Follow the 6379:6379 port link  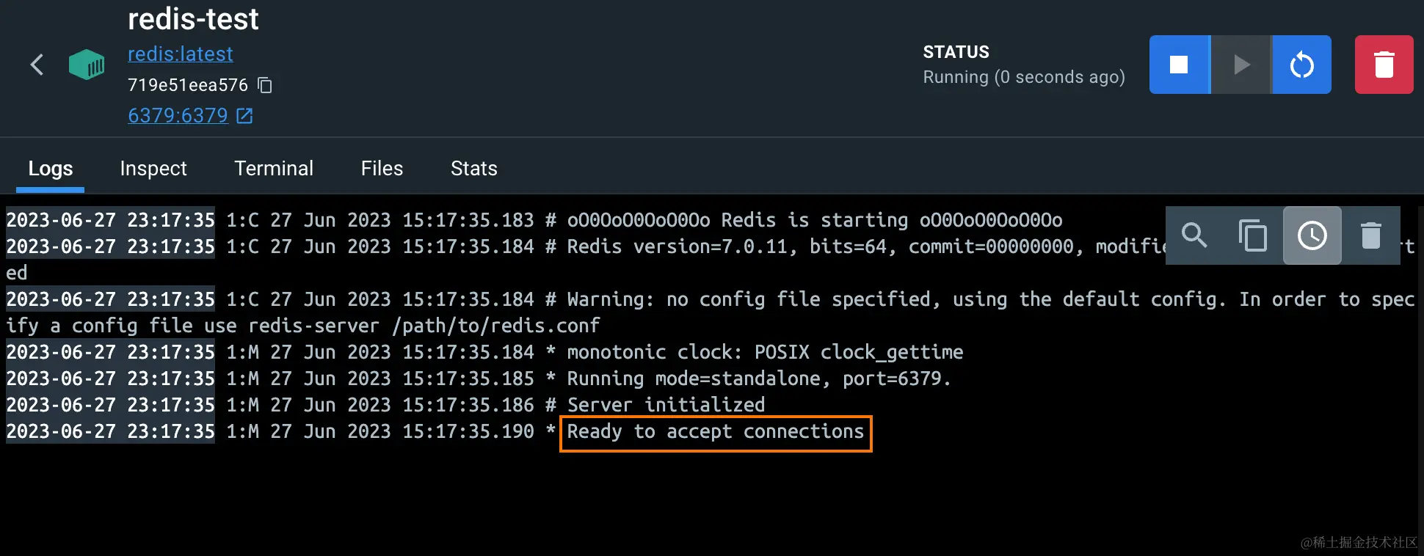(178, 116)
